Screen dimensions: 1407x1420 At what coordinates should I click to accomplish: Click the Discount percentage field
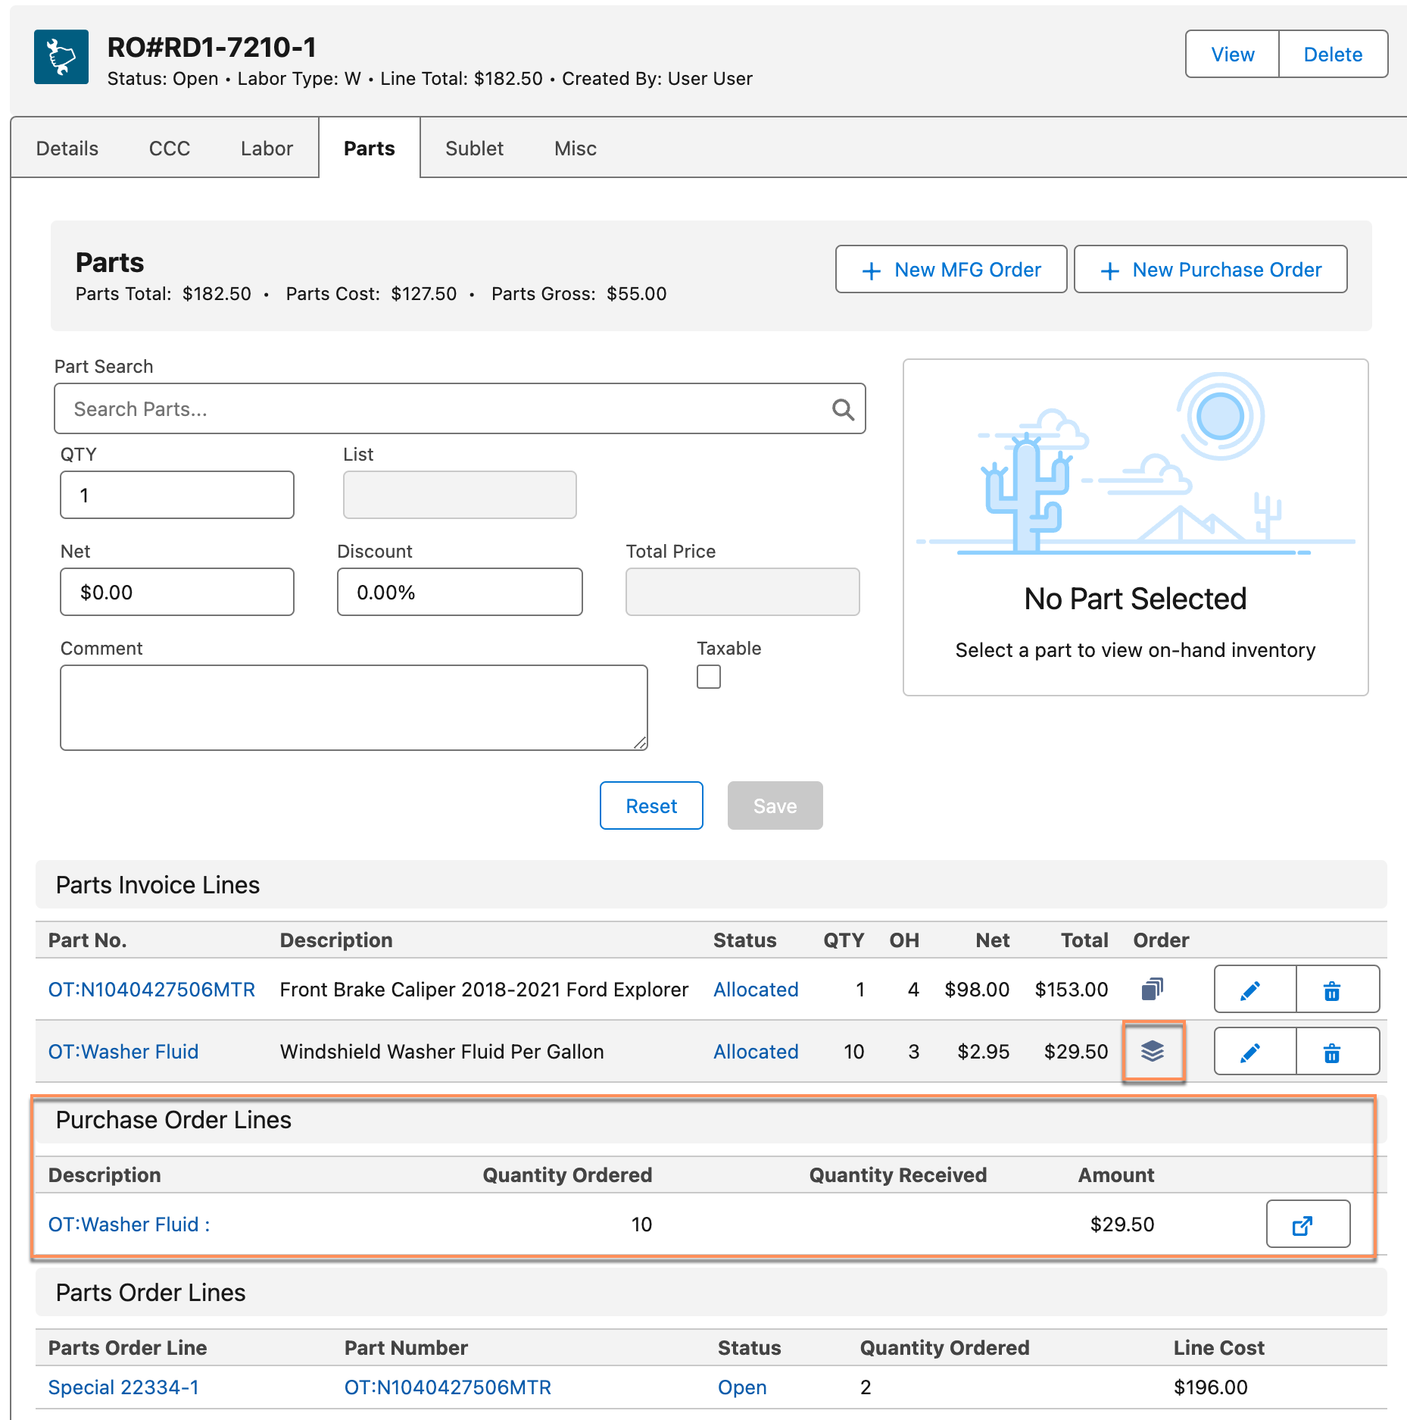coord(460,593)
